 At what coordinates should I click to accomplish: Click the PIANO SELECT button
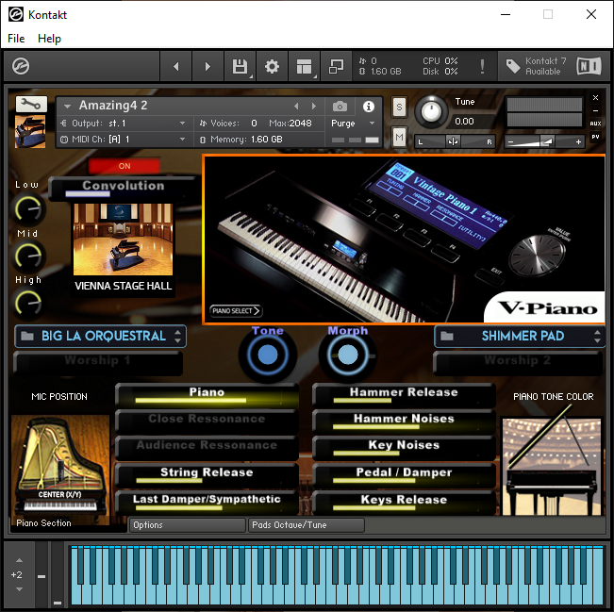coord(236,311)
